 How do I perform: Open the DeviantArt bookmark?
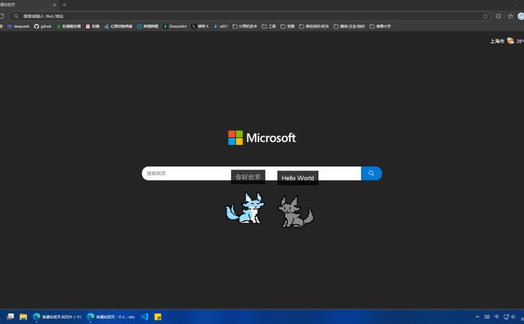[175, 26]
